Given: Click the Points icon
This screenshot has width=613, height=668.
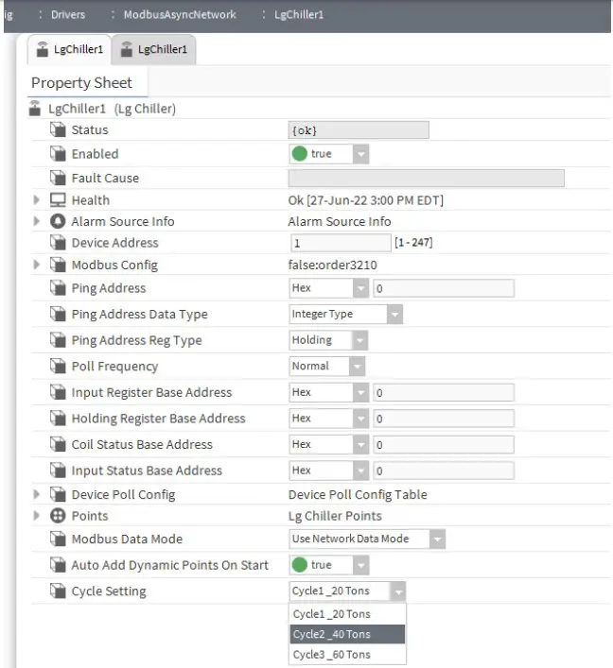Looking at the screenshot, I should (x=58, y=515).
